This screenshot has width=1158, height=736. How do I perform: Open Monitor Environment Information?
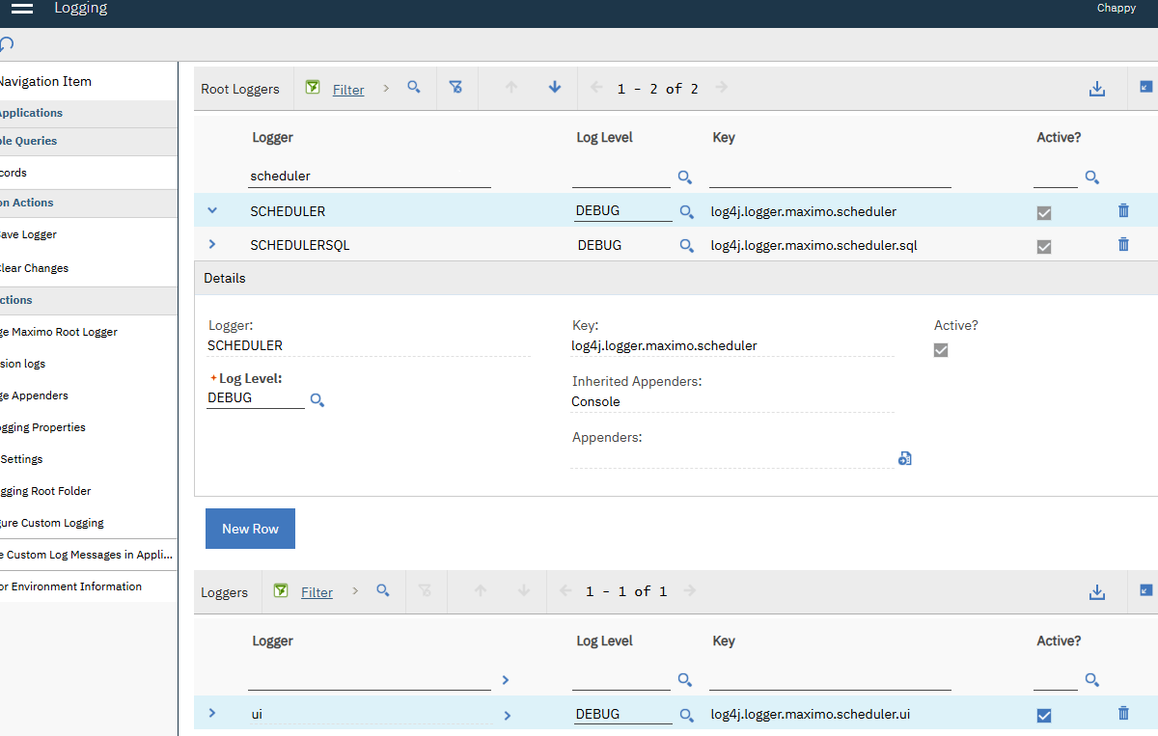tap(71, 586)
